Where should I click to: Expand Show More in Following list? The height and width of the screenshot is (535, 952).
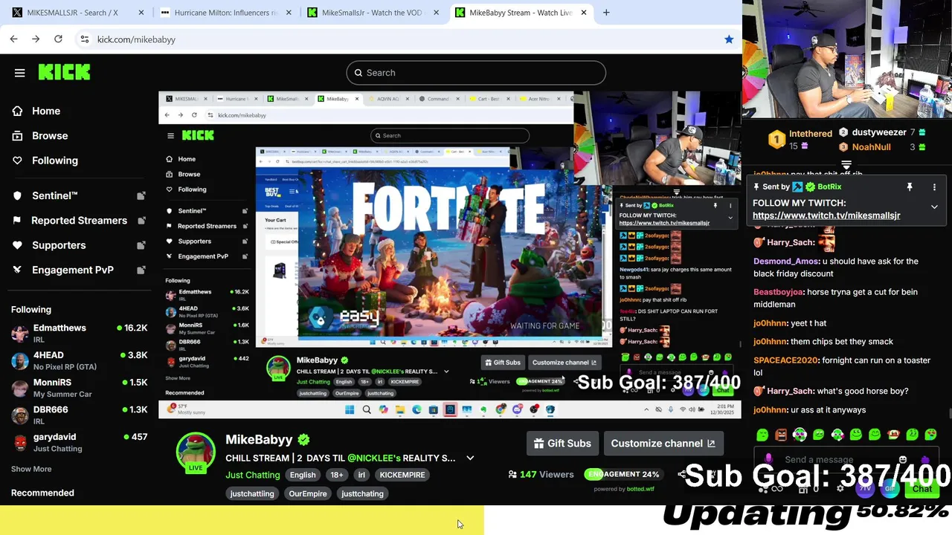coord(31,469)
